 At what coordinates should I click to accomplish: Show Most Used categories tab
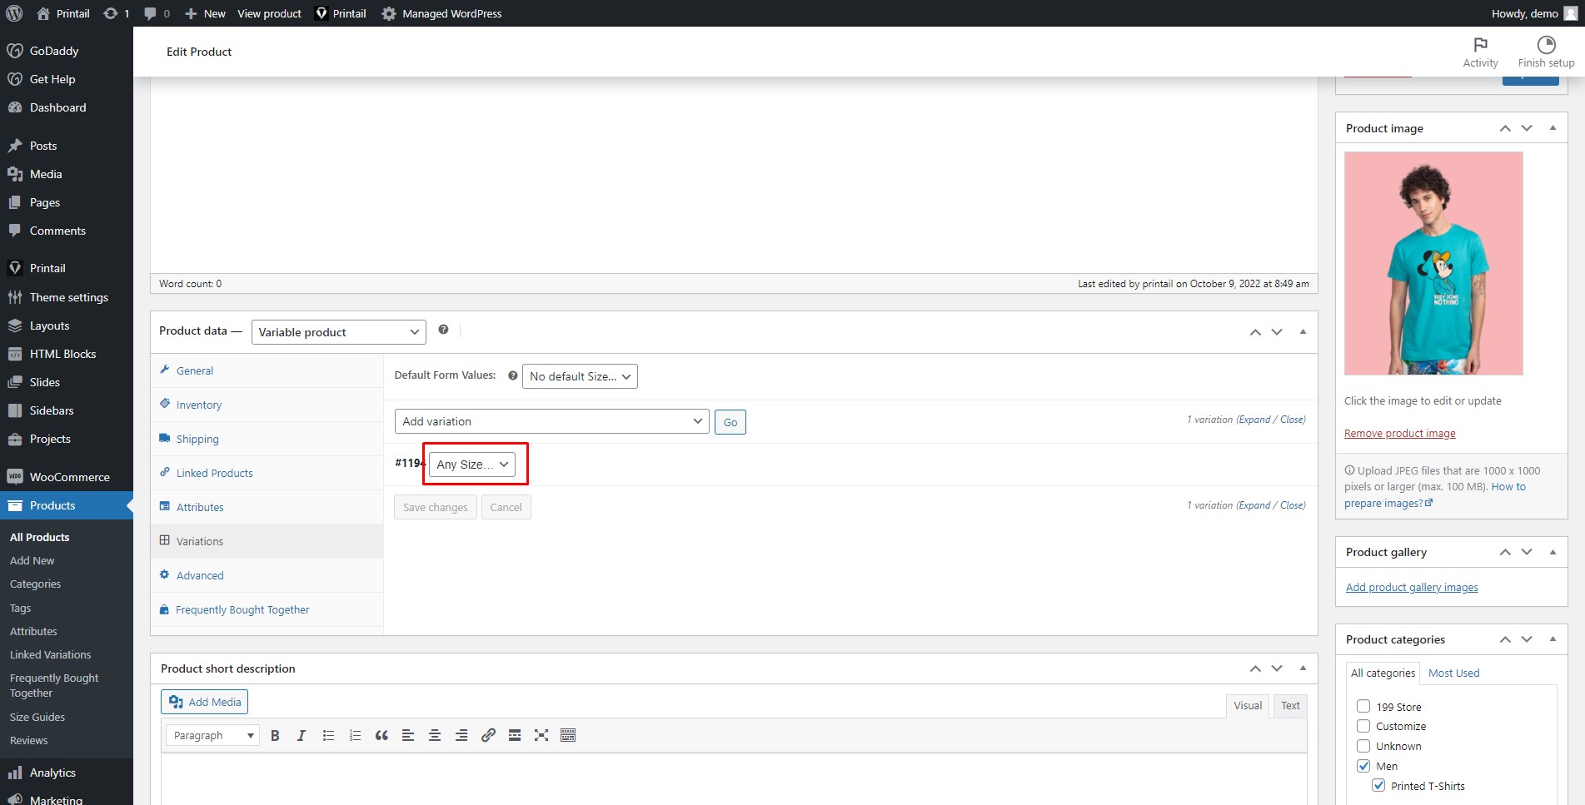click(x=1453, y=673)
